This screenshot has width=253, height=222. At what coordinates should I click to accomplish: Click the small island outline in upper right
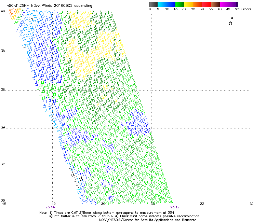pos(230,24)
